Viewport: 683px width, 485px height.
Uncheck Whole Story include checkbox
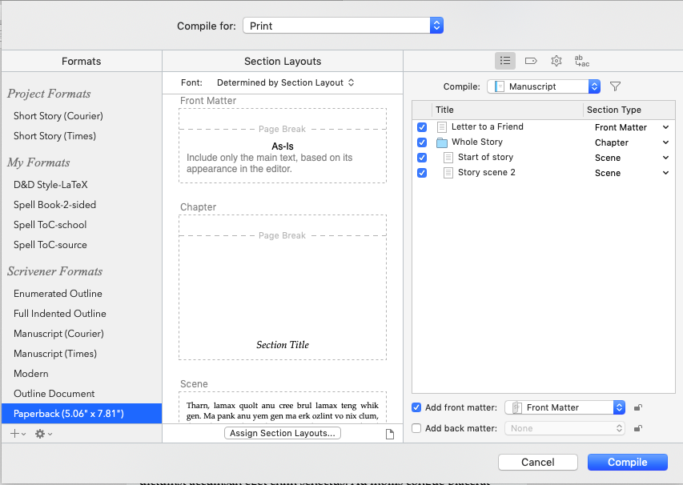point(422,142)
